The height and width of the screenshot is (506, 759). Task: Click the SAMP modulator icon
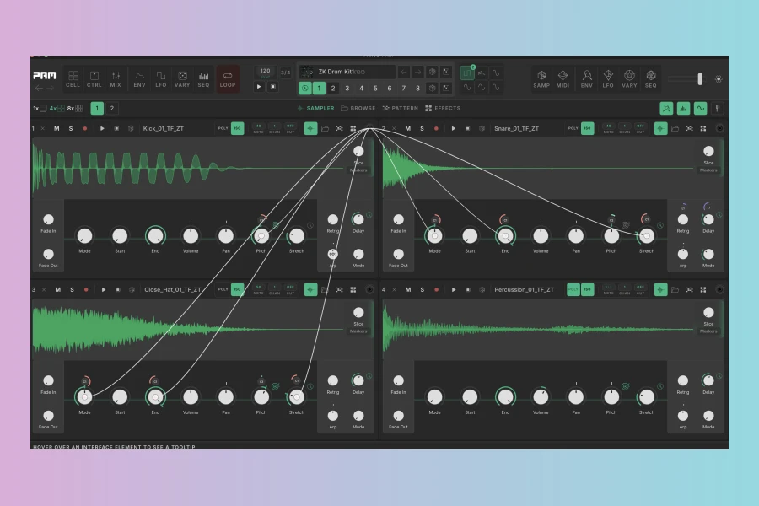point(541,78)
